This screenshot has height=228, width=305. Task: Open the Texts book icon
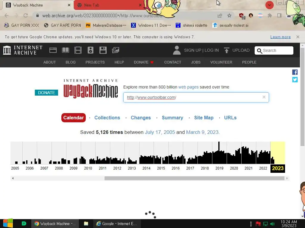[x=65, y=50]
